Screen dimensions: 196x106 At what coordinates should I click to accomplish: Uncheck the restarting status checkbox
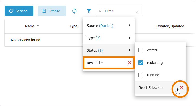[x=141, y=63]
